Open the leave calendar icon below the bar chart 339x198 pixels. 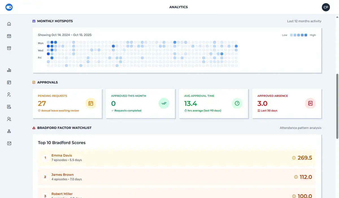point(9,82)
